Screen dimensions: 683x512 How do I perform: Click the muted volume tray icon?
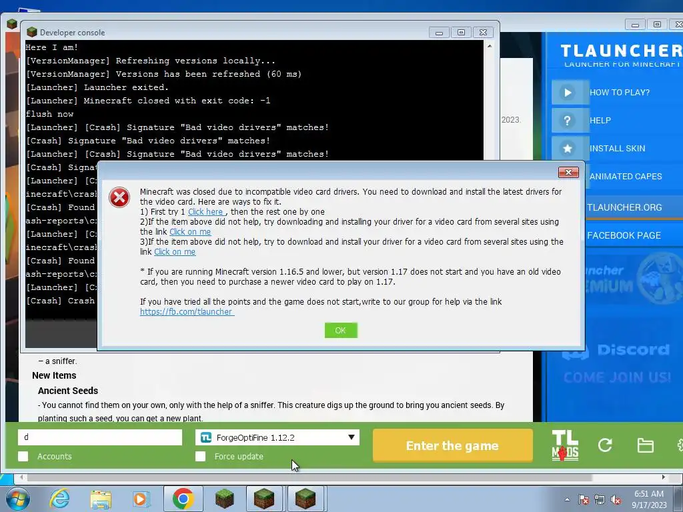(x=616, y=499)
